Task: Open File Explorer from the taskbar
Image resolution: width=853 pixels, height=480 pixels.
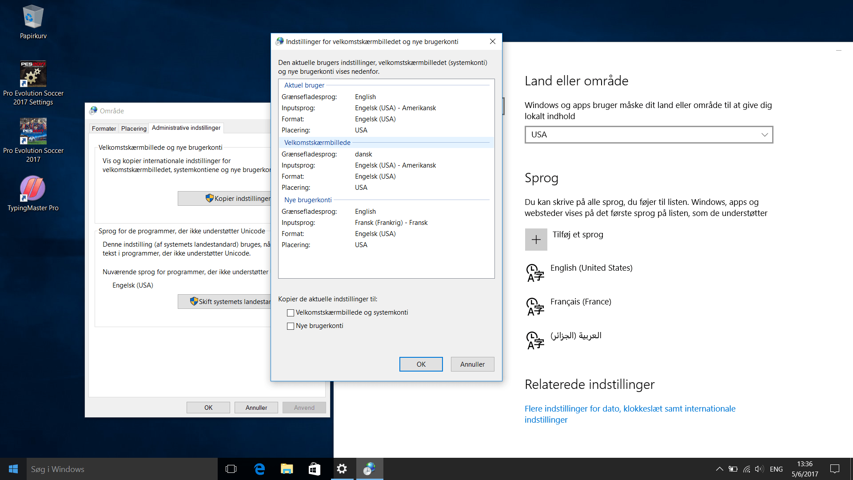Action: click(x=287, y=469)
